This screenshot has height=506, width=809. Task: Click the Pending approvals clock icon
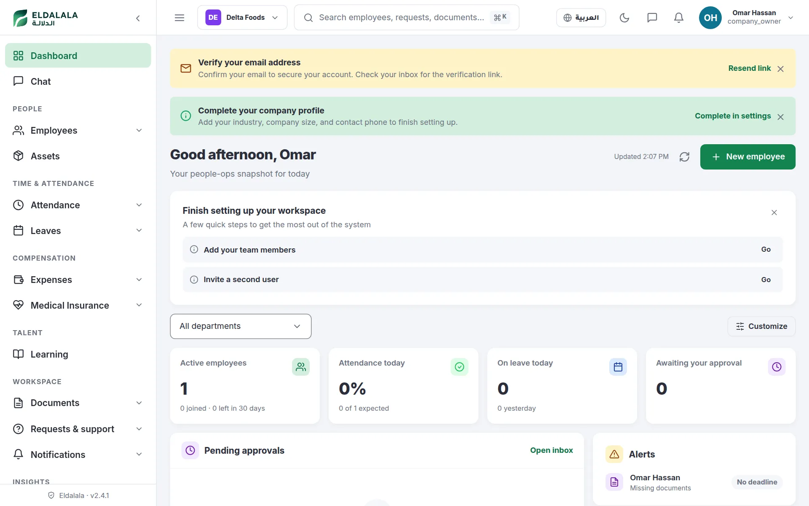coord(190,450)
